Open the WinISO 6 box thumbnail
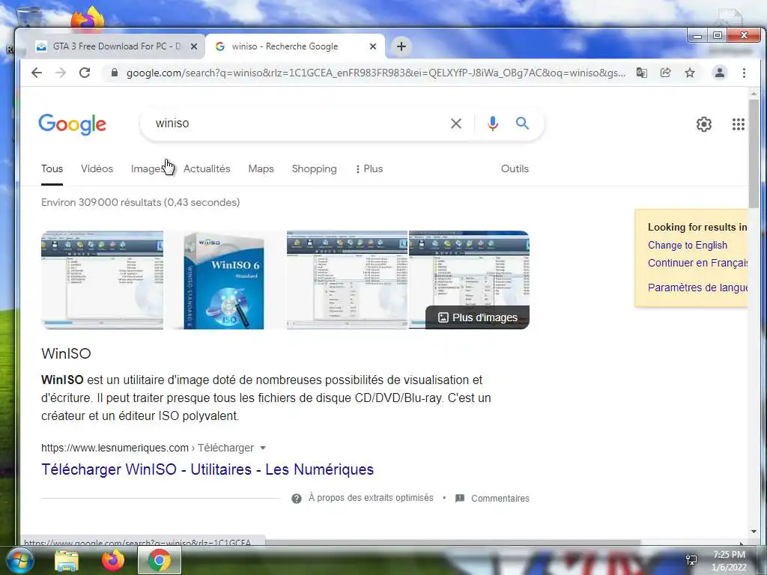 225,280
